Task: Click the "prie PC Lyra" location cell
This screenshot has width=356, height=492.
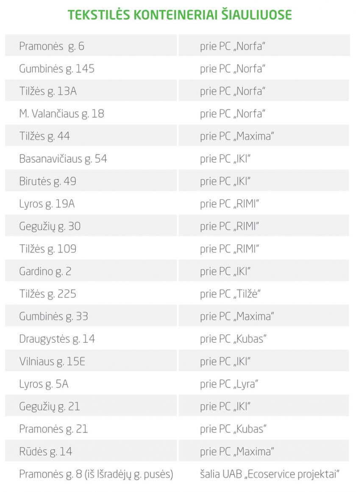Action: coord(229,384)
